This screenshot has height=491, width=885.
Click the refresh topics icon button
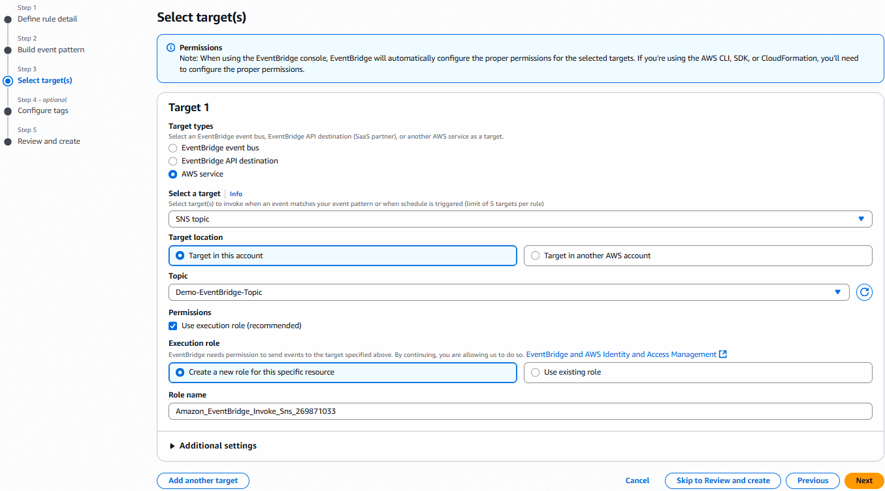coord(864,292)
